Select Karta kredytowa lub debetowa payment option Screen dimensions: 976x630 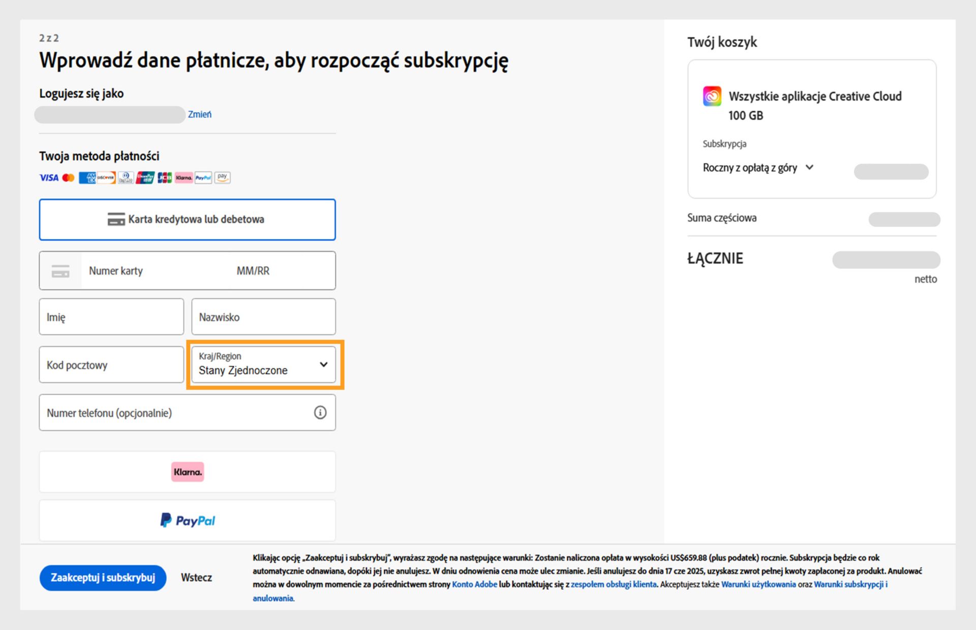(x=187, y=219)
